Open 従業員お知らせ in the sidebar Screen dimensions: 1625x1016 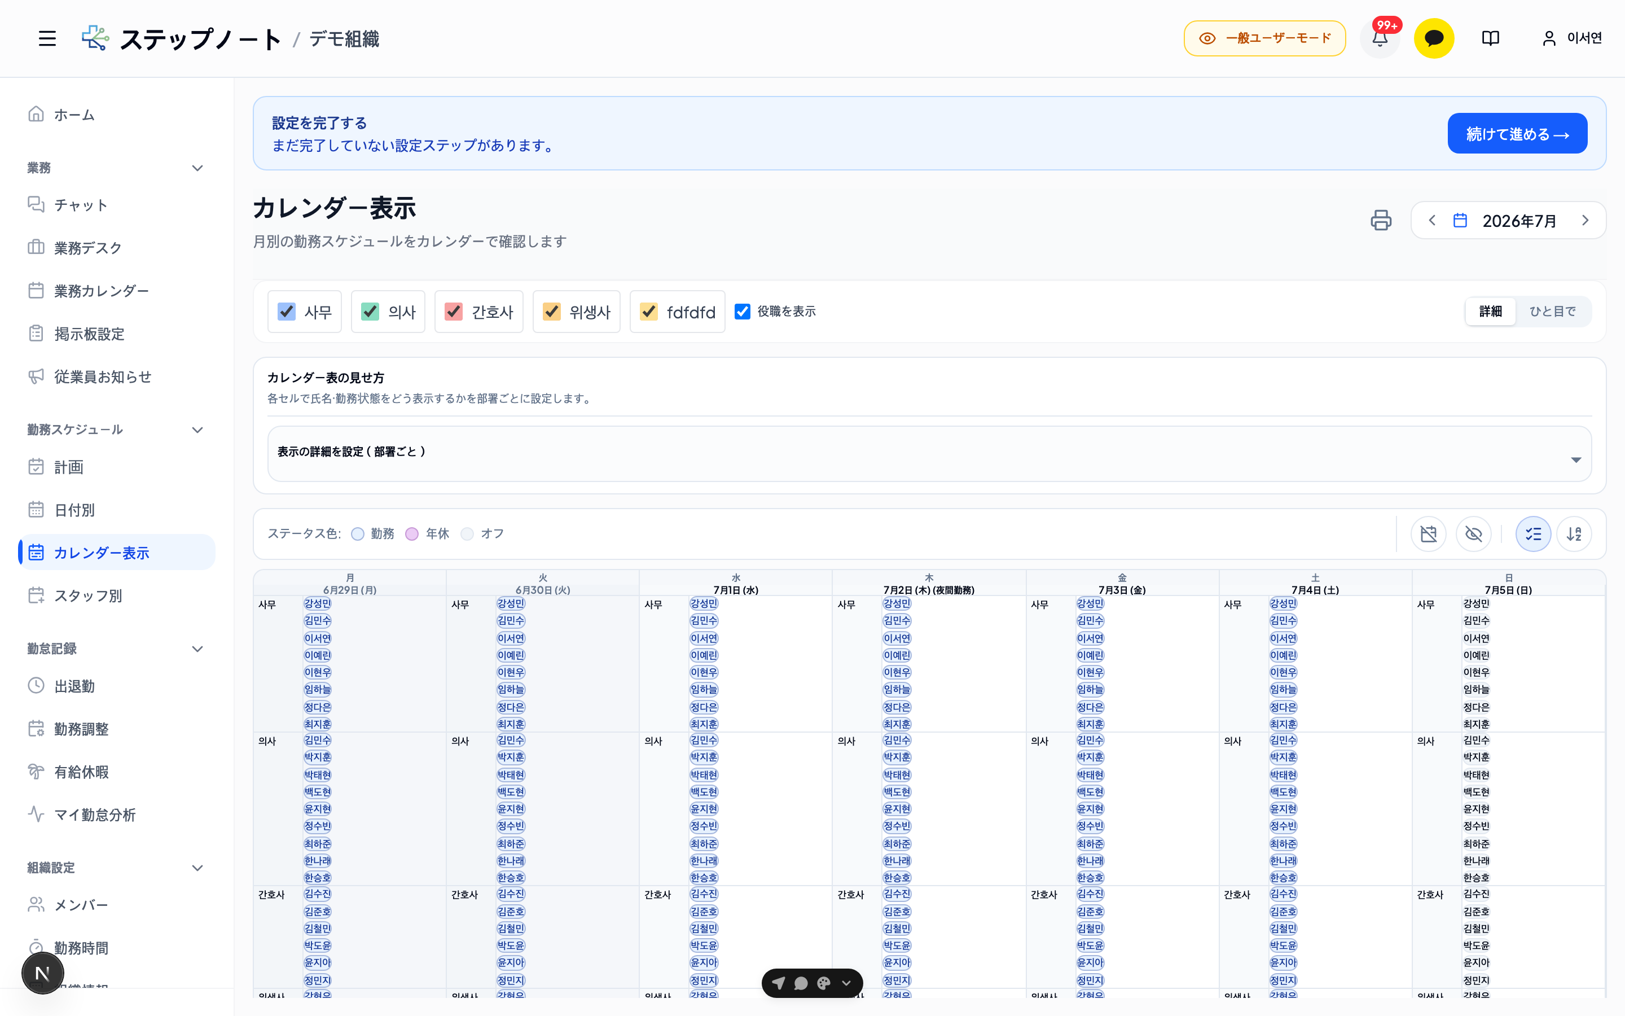coord(117,376)
